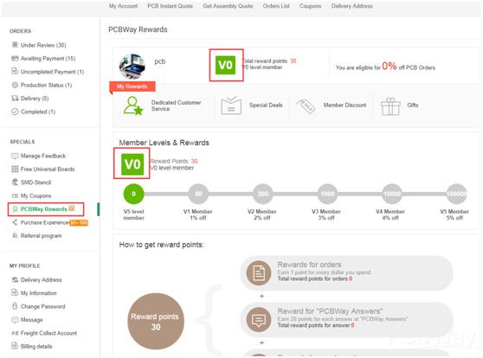This screenshot has height=358, width=483.
Task: Click the Gifts box icon
Action: point(390,106)
